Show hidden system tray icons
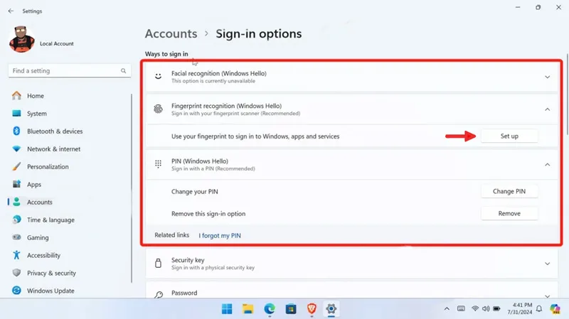569x319 pixels. click(447, 309)
